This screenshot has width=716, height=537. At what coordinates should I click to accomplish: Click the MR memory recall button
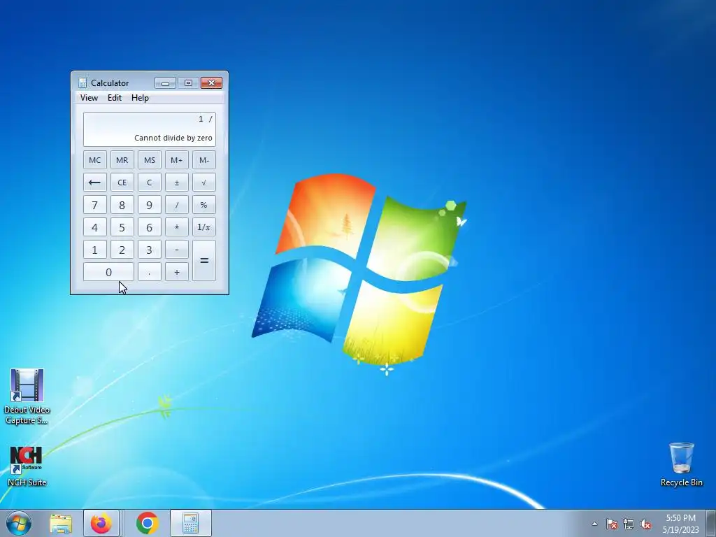coord(122,160)
